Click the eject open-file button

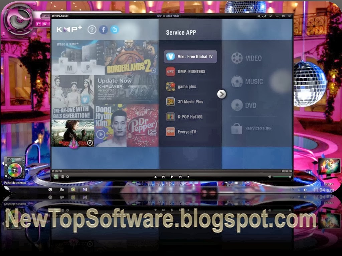coord(155,177)
